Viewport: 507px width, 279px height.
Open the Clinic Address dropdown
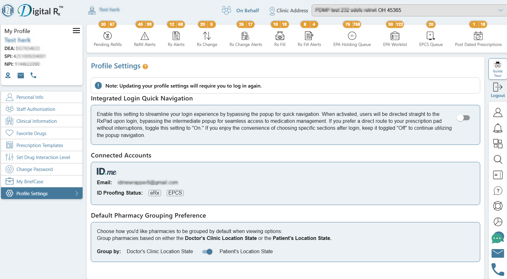click(x=409, y=10)
